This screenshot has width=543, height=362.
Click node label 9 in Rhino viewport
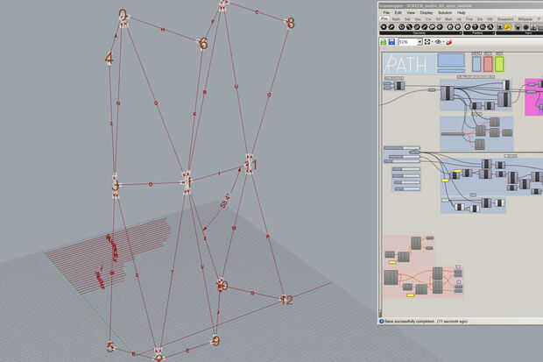coord(215,341)
